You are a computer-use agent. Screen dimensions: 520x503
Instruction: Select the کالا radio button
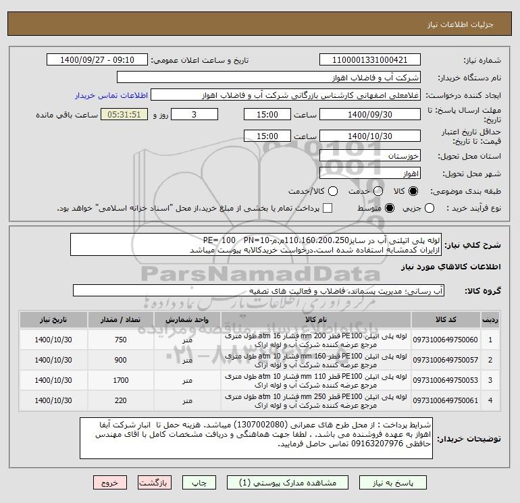[413, 191]
